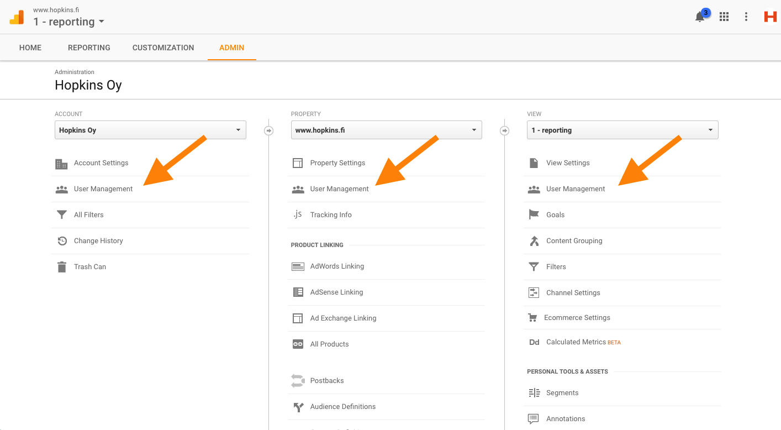The width and height of the screenshot is (781, 430).
Task: Open the notifications bell icon
Action: click(700, 17)
